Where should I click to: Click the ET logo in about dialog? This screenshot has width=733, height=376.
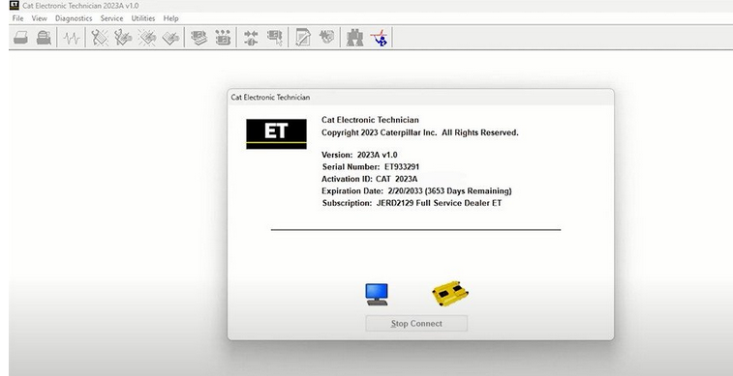tap(276, 134)
